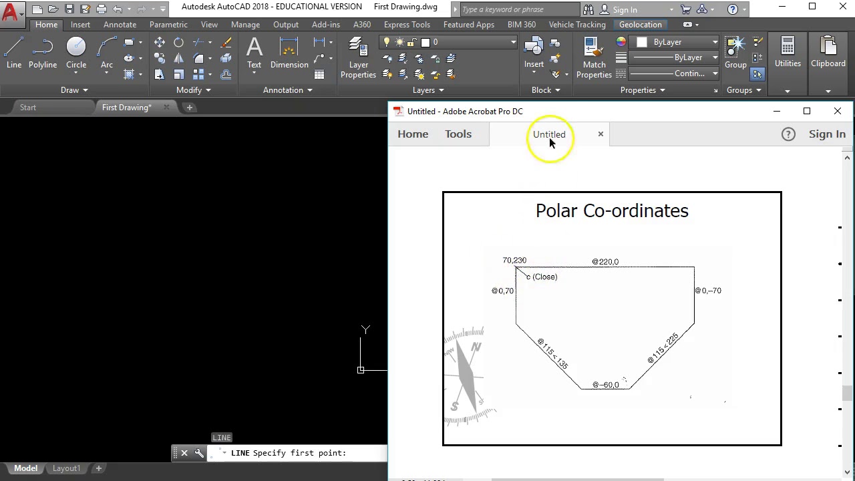Switch to the Annotate ribbon tab

pyautogui.click(x=120, y=25)
